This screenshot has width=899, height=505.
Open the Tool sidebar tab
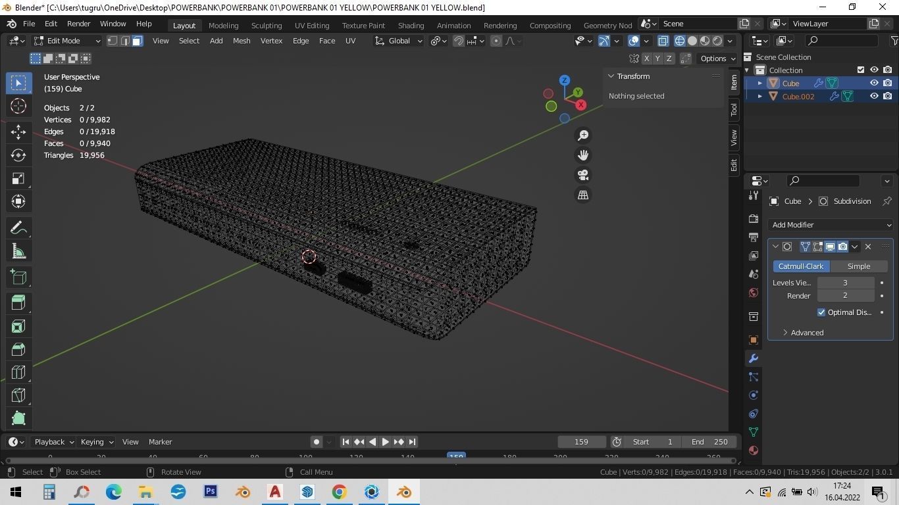tap(734, 109)
